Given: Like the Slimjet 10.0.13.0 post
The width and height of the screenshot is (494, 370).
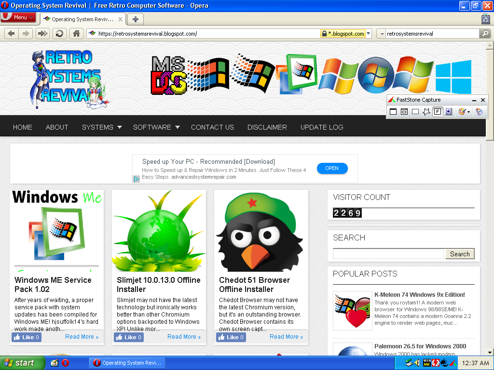Looking at the screenshot, I should point(128,337).
